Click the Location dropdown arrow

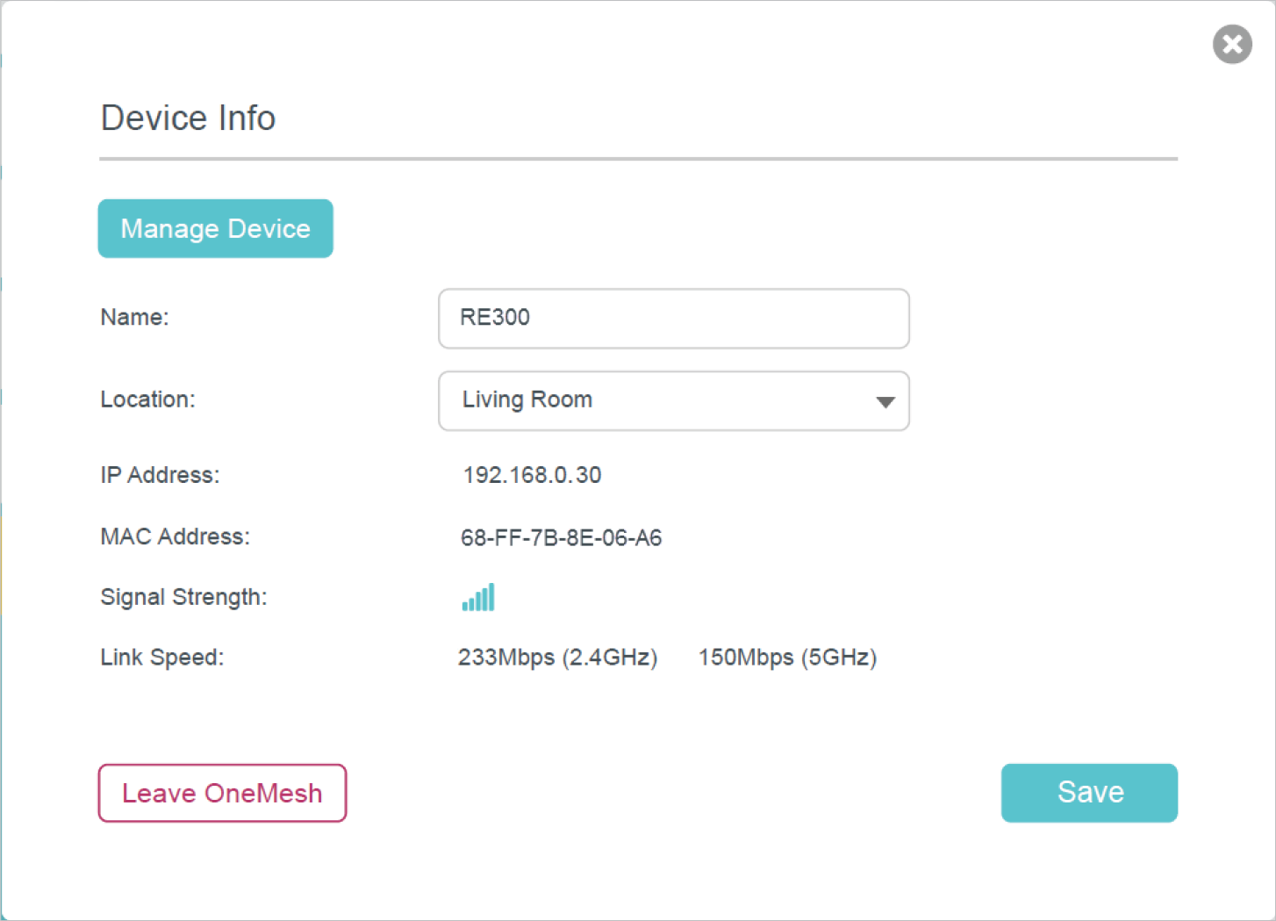pos(885,402)
